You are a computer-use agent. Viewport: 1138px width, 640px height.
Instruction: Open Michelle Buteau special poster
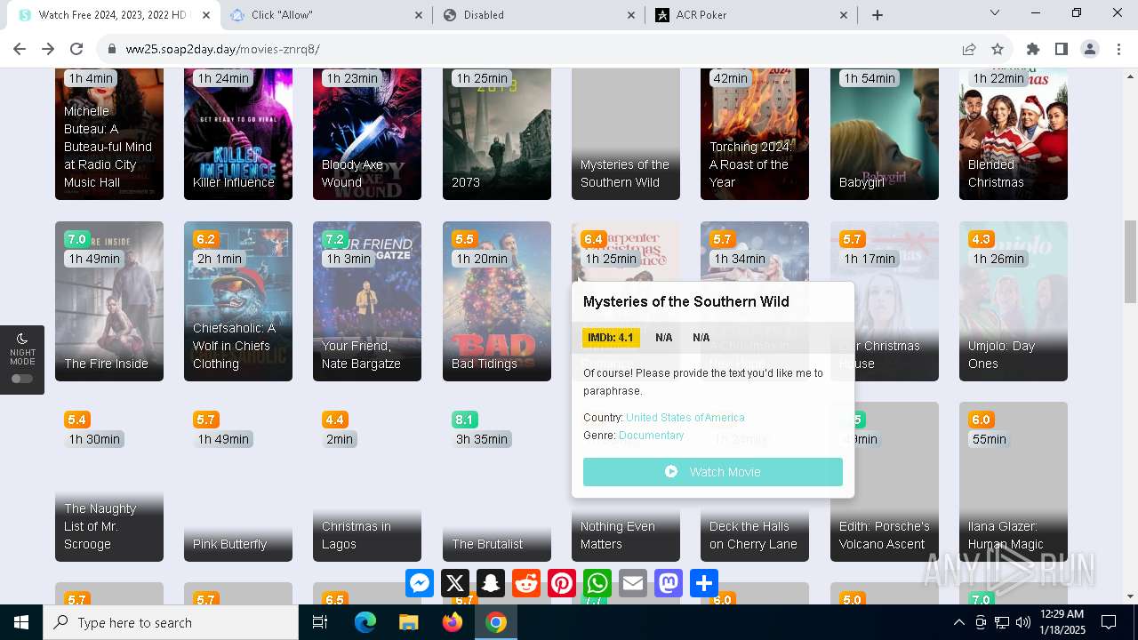point(109,133)
